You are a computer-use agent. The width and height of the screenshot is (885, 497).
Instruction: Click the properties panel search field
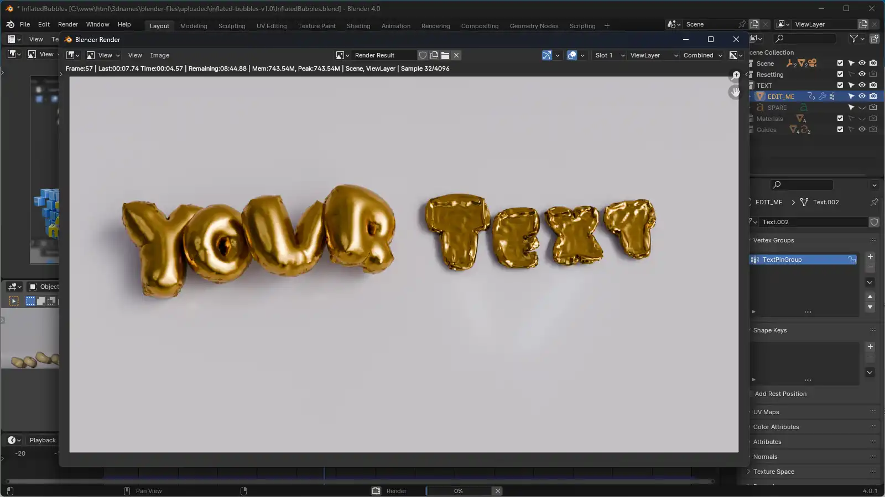[801, 185]
